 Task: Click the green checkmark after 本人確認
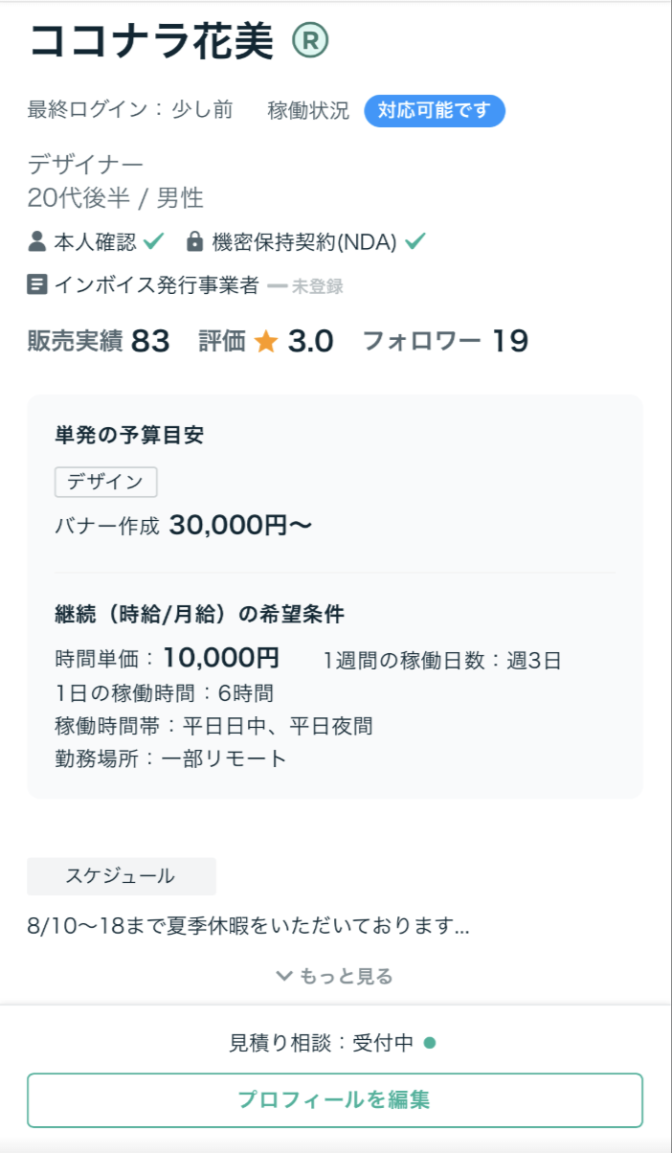(154, 241)
